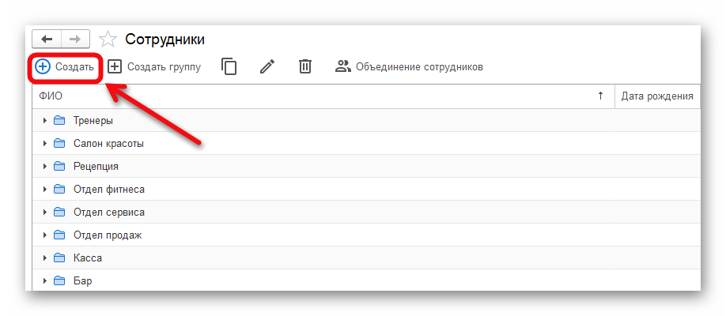Click Создать группу button
726x316 pixels.
click(154, 67)
